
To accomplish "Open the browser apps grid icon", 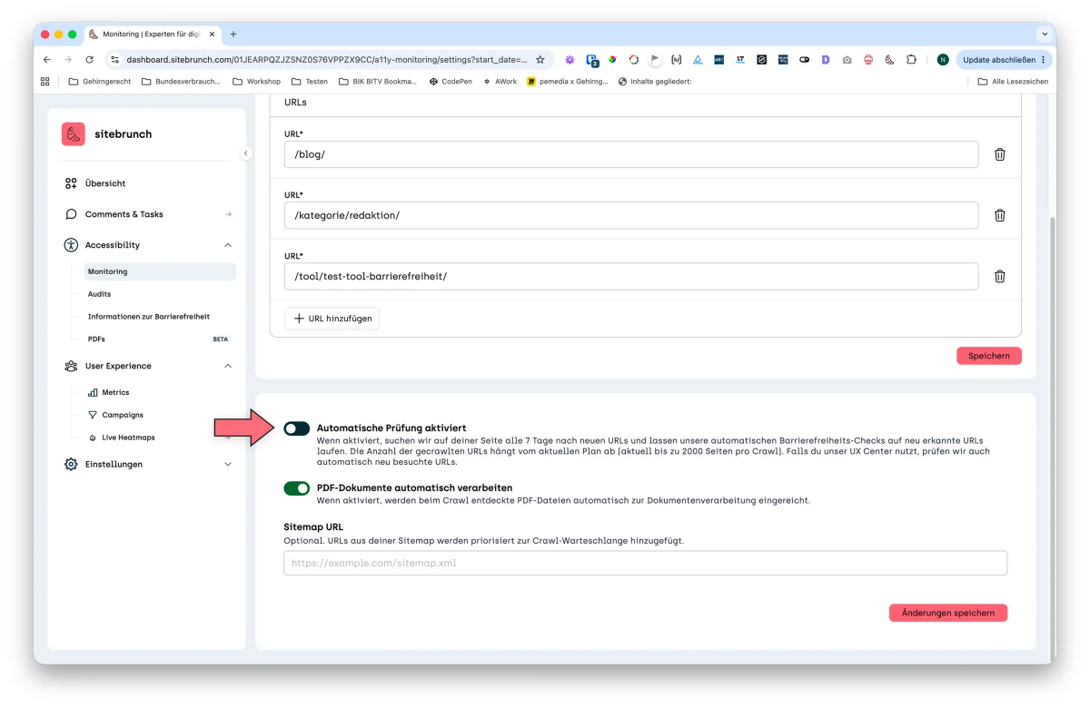I will pos(45,82).
